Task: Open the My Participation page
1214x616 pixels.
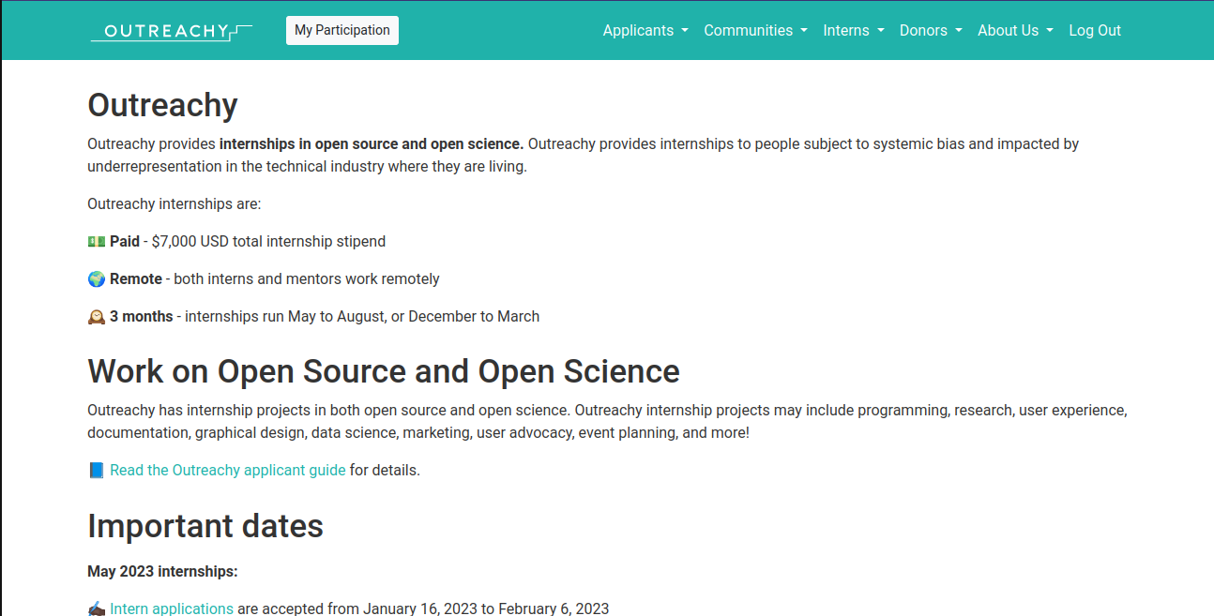Action: tap(341, 30)
